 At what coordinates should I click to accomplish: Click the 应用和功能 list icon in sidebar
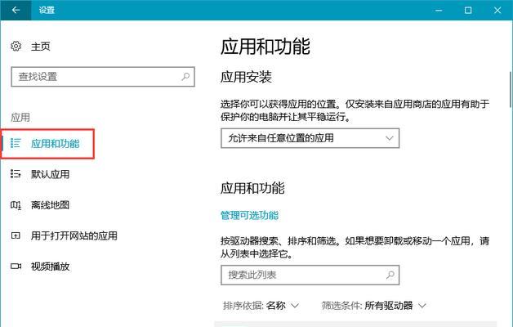coord(16,143)
